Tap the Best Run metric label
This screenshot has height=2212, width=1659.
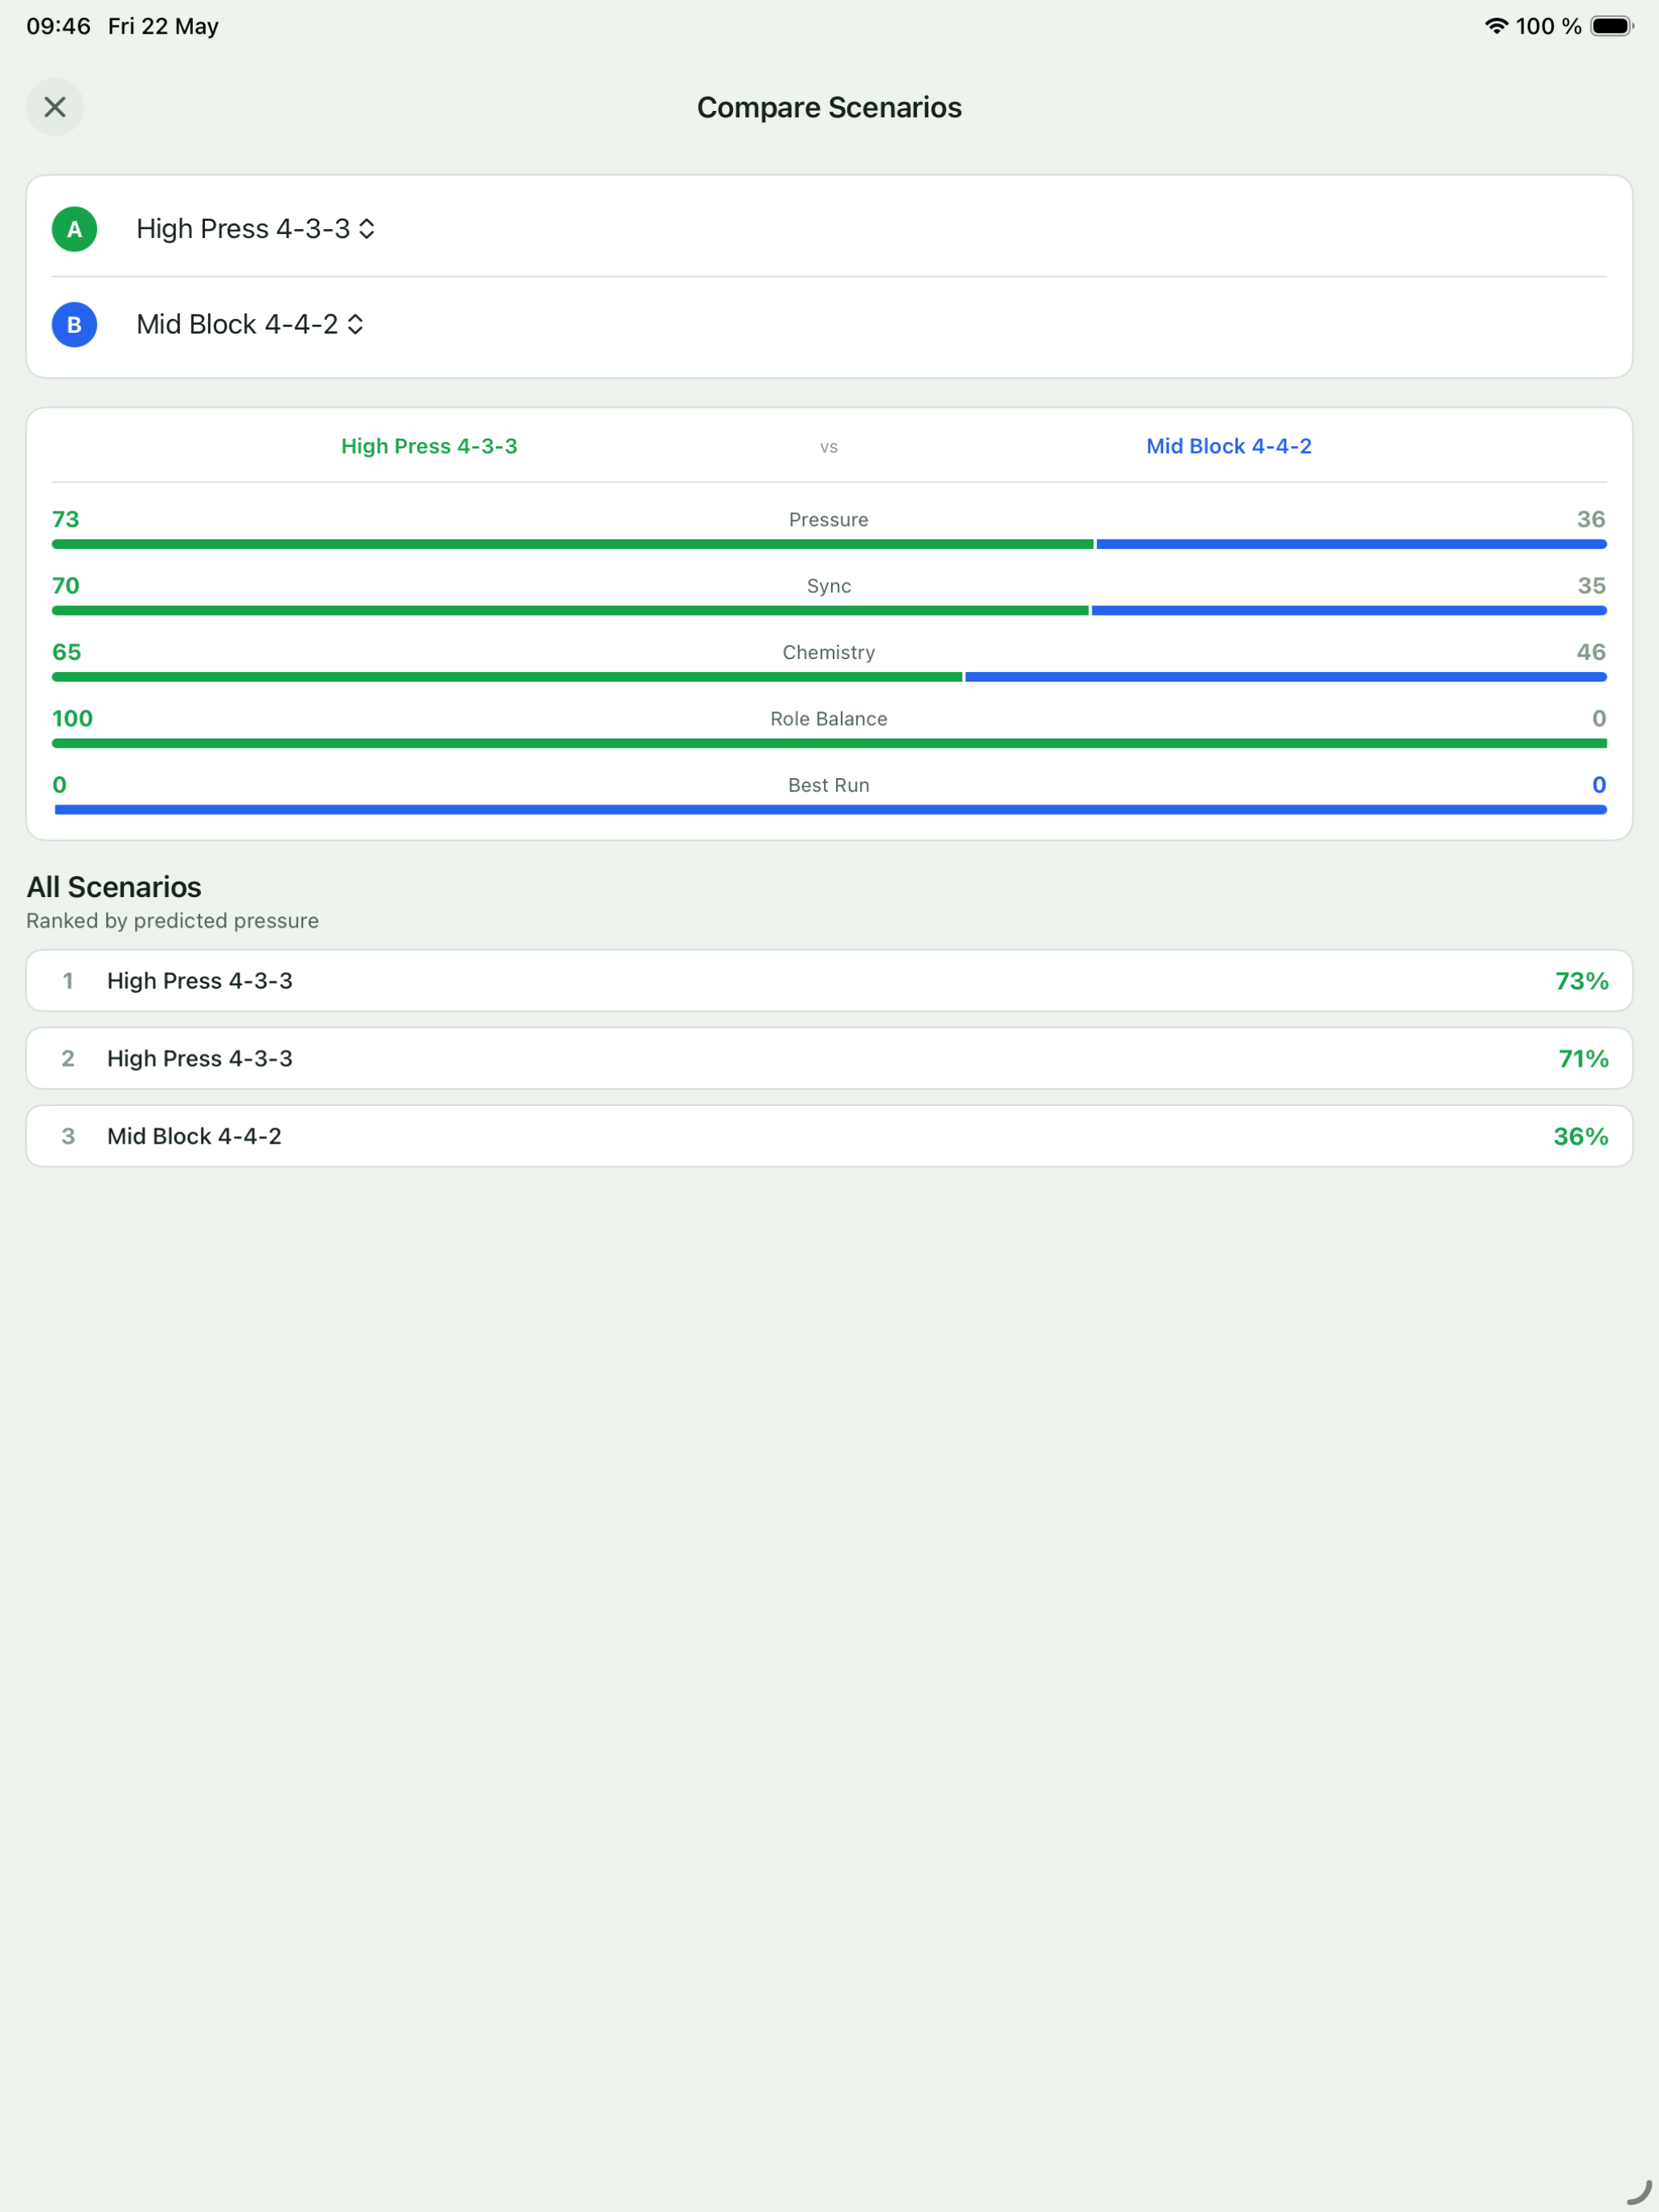point(829,785)
